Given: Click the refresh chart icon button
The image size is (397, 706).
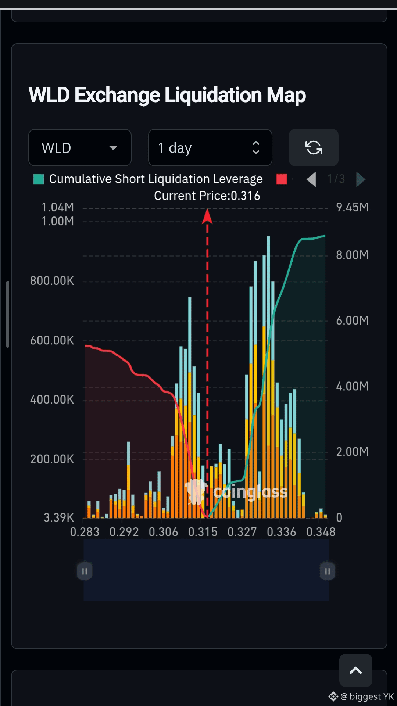Looking at the screenshot, I should pyautogui.click(x=314, y=148).
